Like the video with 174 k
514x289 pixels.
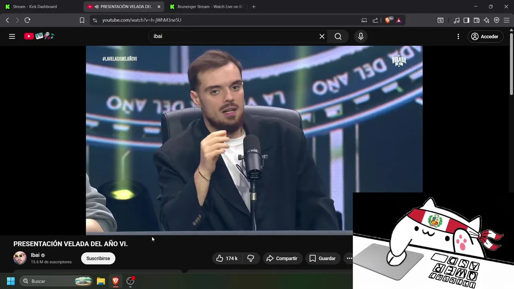[x=227, y=258]
